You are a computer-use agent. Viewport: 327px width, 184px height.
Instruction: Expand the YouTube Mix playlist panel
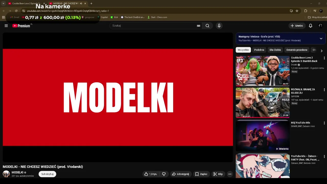point(321,38)
